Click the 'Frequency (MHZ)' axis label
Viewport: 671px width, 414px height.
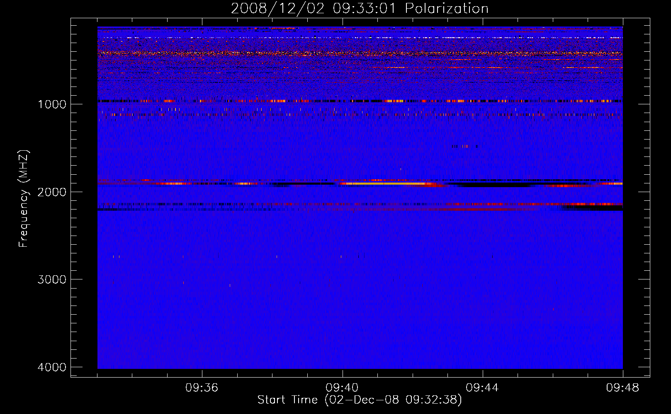point(23,199)
